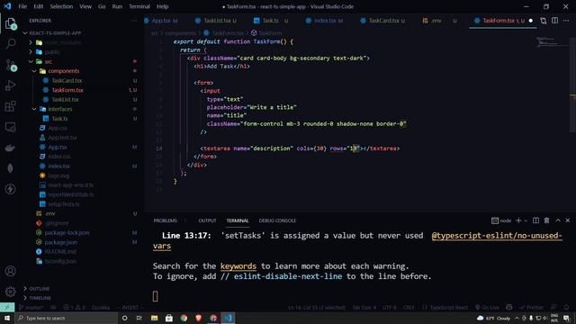Open the Search view in activity bar
Screen dimensions: 576x324
pos(10,44)
